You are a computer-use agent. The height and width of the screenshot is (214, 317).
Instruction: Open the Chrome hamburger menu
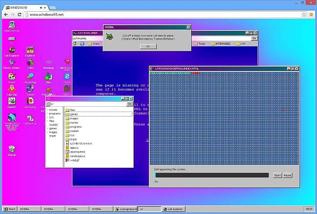tap(311, 14)
